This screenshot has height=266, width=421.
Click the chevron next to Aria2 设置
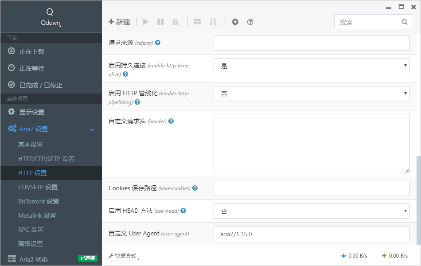pyautogui.click(x=92, y=129)
